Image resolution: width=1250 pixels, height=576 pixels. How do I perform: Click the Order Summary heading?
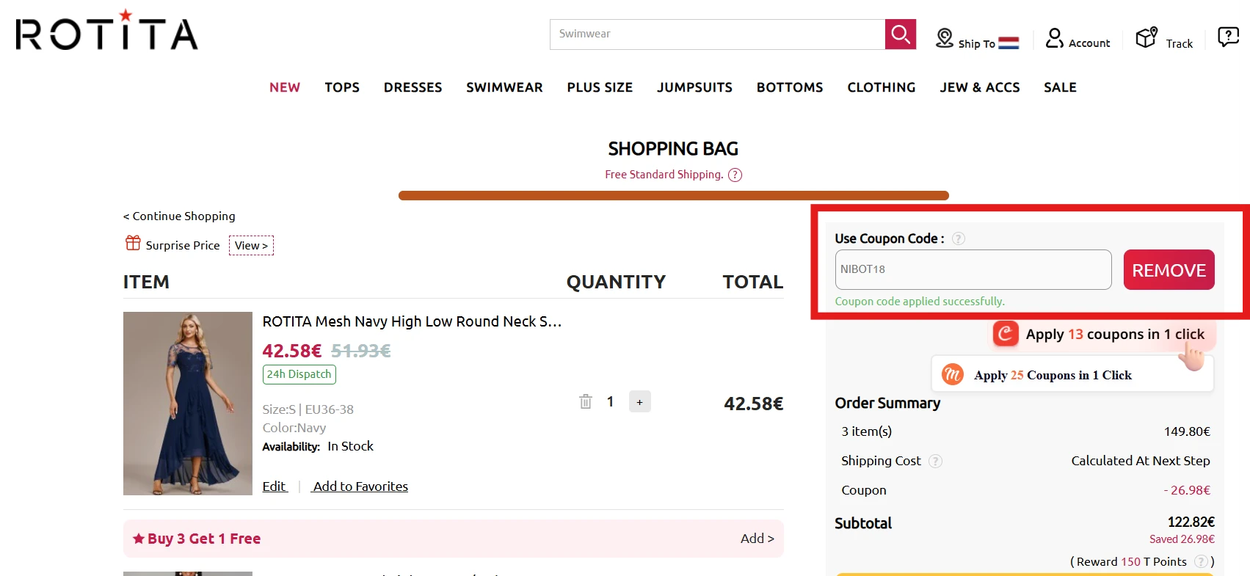[887, 403]
